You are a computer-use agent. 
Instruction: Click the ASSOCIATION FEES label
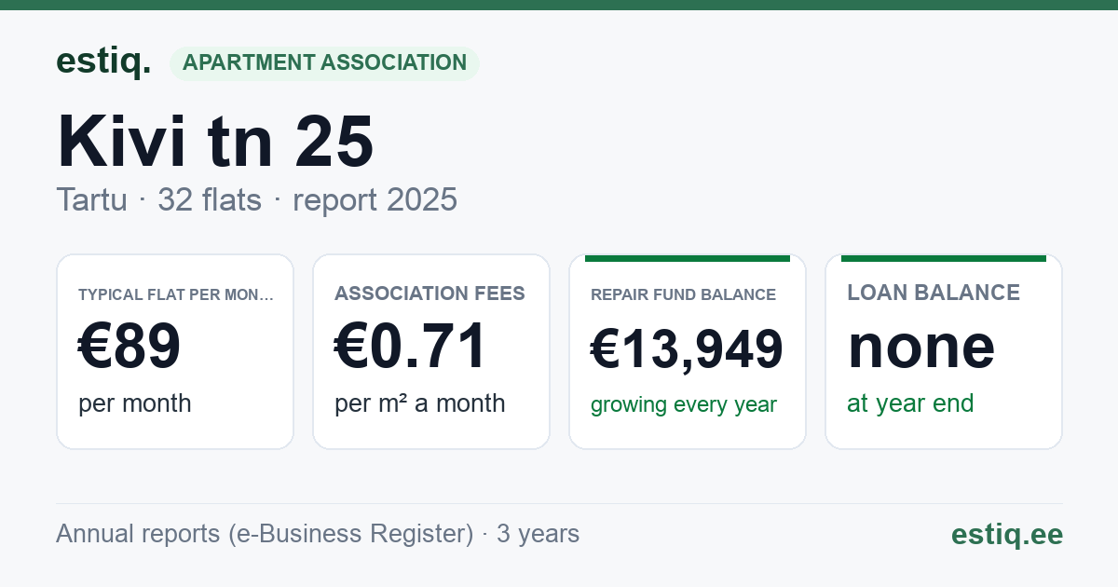tap(429, 293)
